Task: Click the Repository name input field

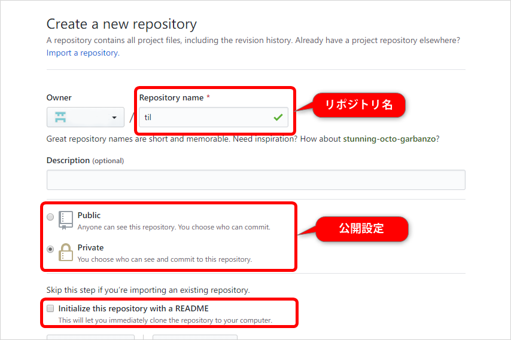Action: (214, 117)
